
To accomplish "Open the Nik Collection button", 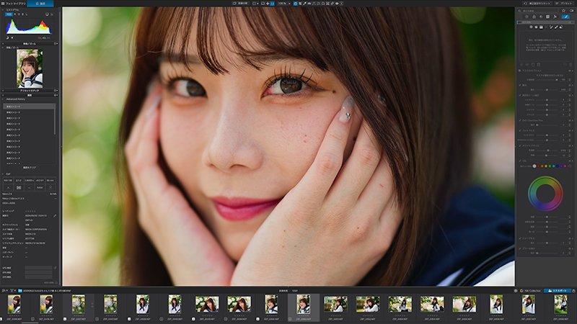I will click(x=530, y=291).
